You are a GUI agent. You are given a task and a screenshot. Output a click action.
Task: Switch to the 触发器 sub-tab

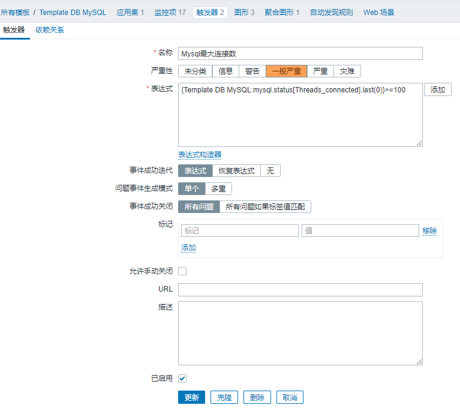[14, 30]
